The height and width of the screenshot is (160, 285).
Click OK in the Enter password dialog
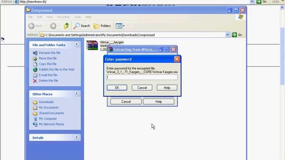click(x=117, y=88)
